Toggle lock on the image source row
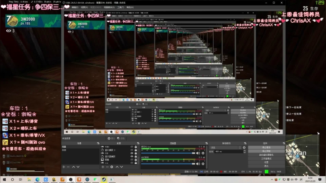 [x=136, y=160]
